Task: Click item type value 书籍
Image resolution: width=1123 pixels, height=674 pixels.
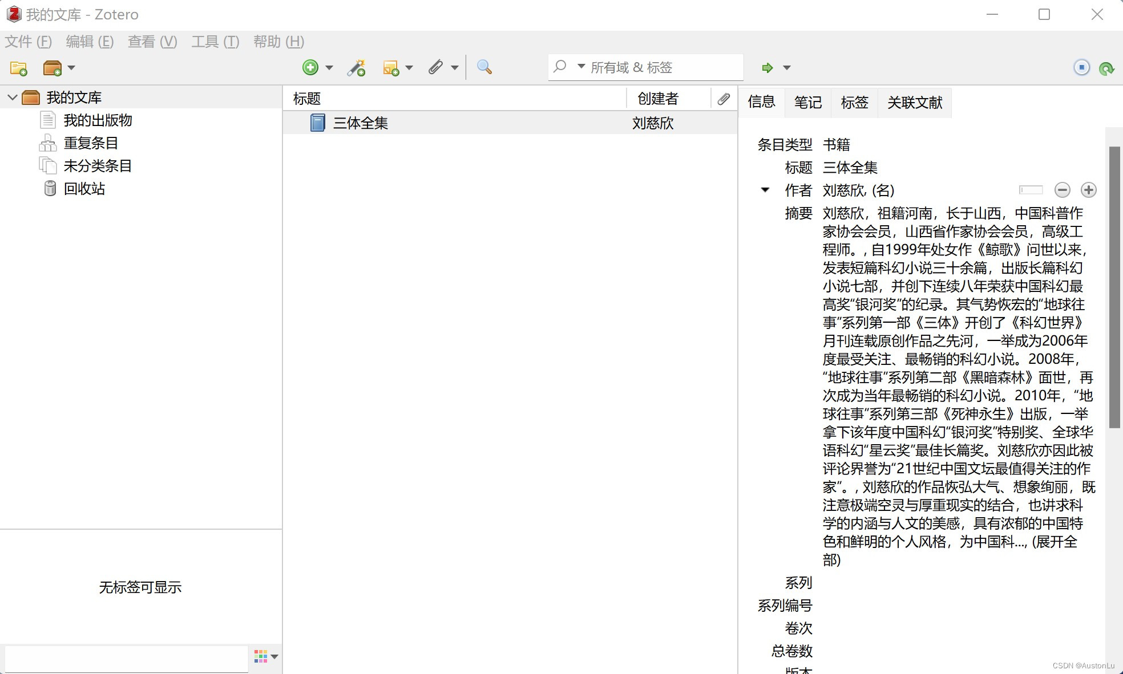Action: point(836,144)
